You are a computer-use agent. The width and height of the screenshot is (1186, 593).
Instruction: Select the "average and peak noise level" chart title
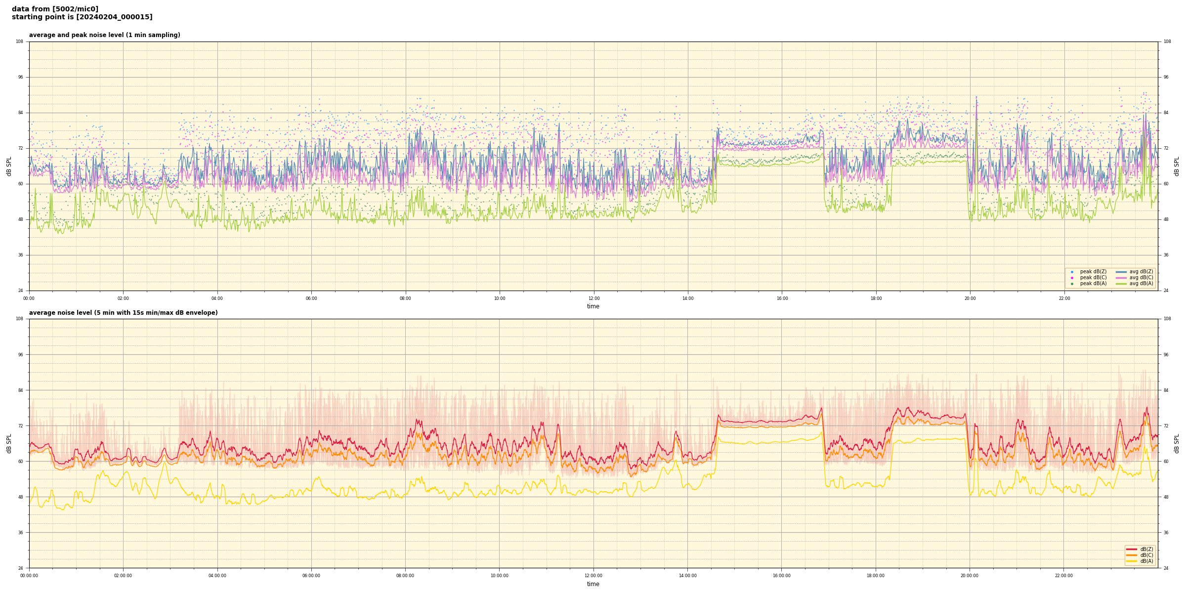point(104,35)
